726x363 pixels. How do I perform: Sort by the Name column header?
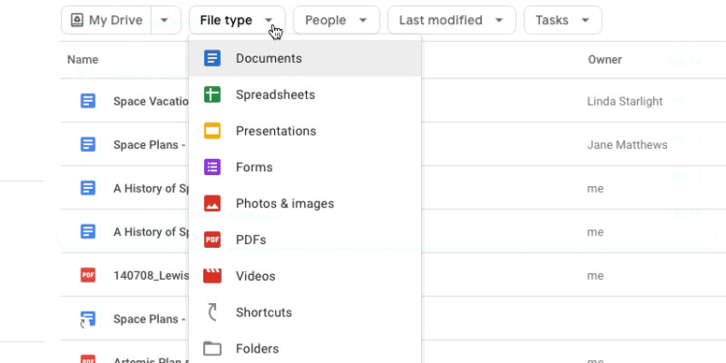coord(82,60)
